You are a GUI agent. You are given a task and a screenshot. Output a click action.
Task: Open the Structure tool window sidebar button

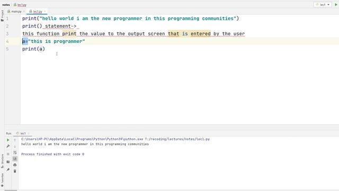point(2,161)
